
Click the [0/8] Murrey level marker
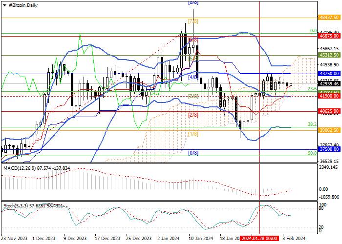(x=193, y=153)
